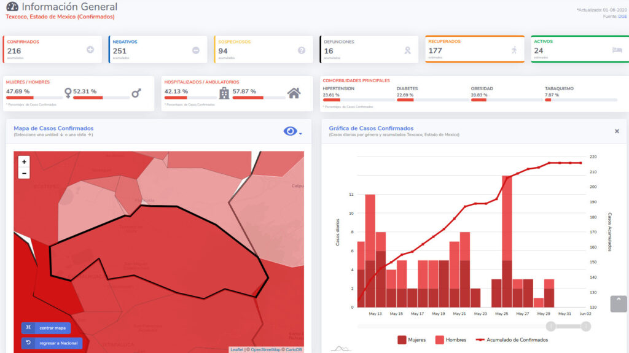Click the right handle of date range slider
Viewport: 629px width, 353px height.
585,326
